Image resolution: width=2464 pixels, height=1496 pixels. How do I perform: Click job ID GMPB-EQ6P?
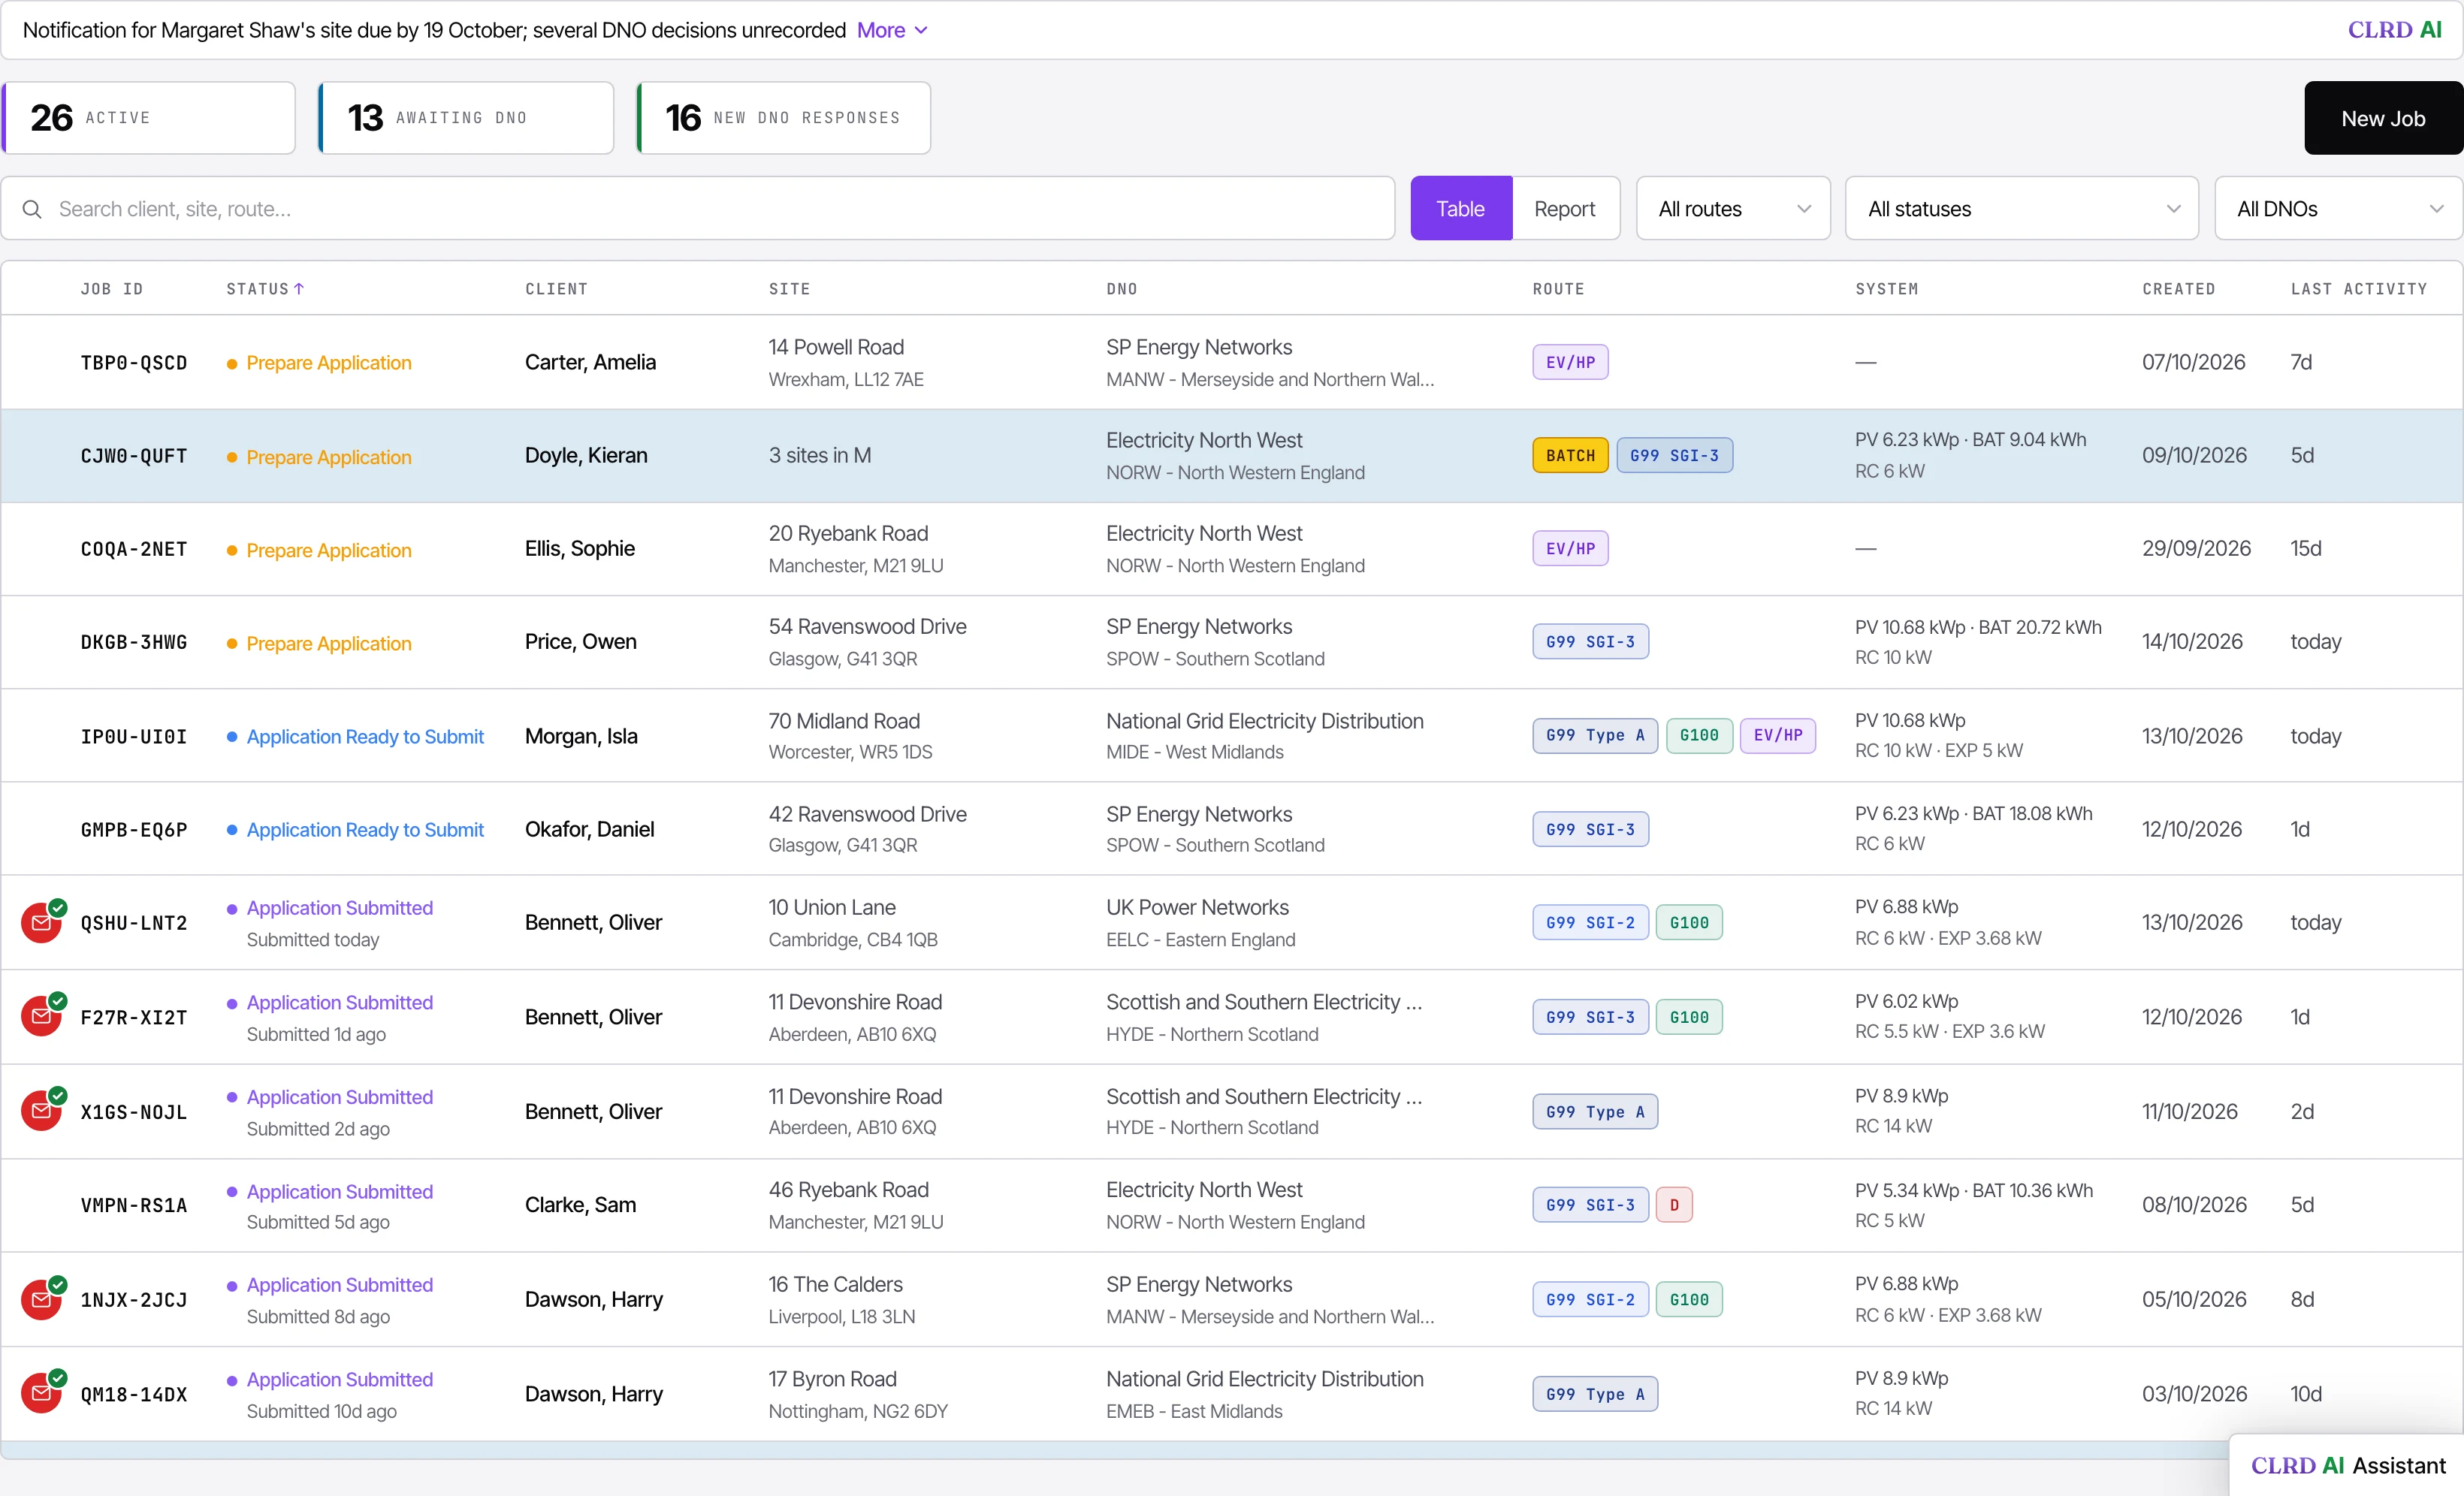coord(134,830)
